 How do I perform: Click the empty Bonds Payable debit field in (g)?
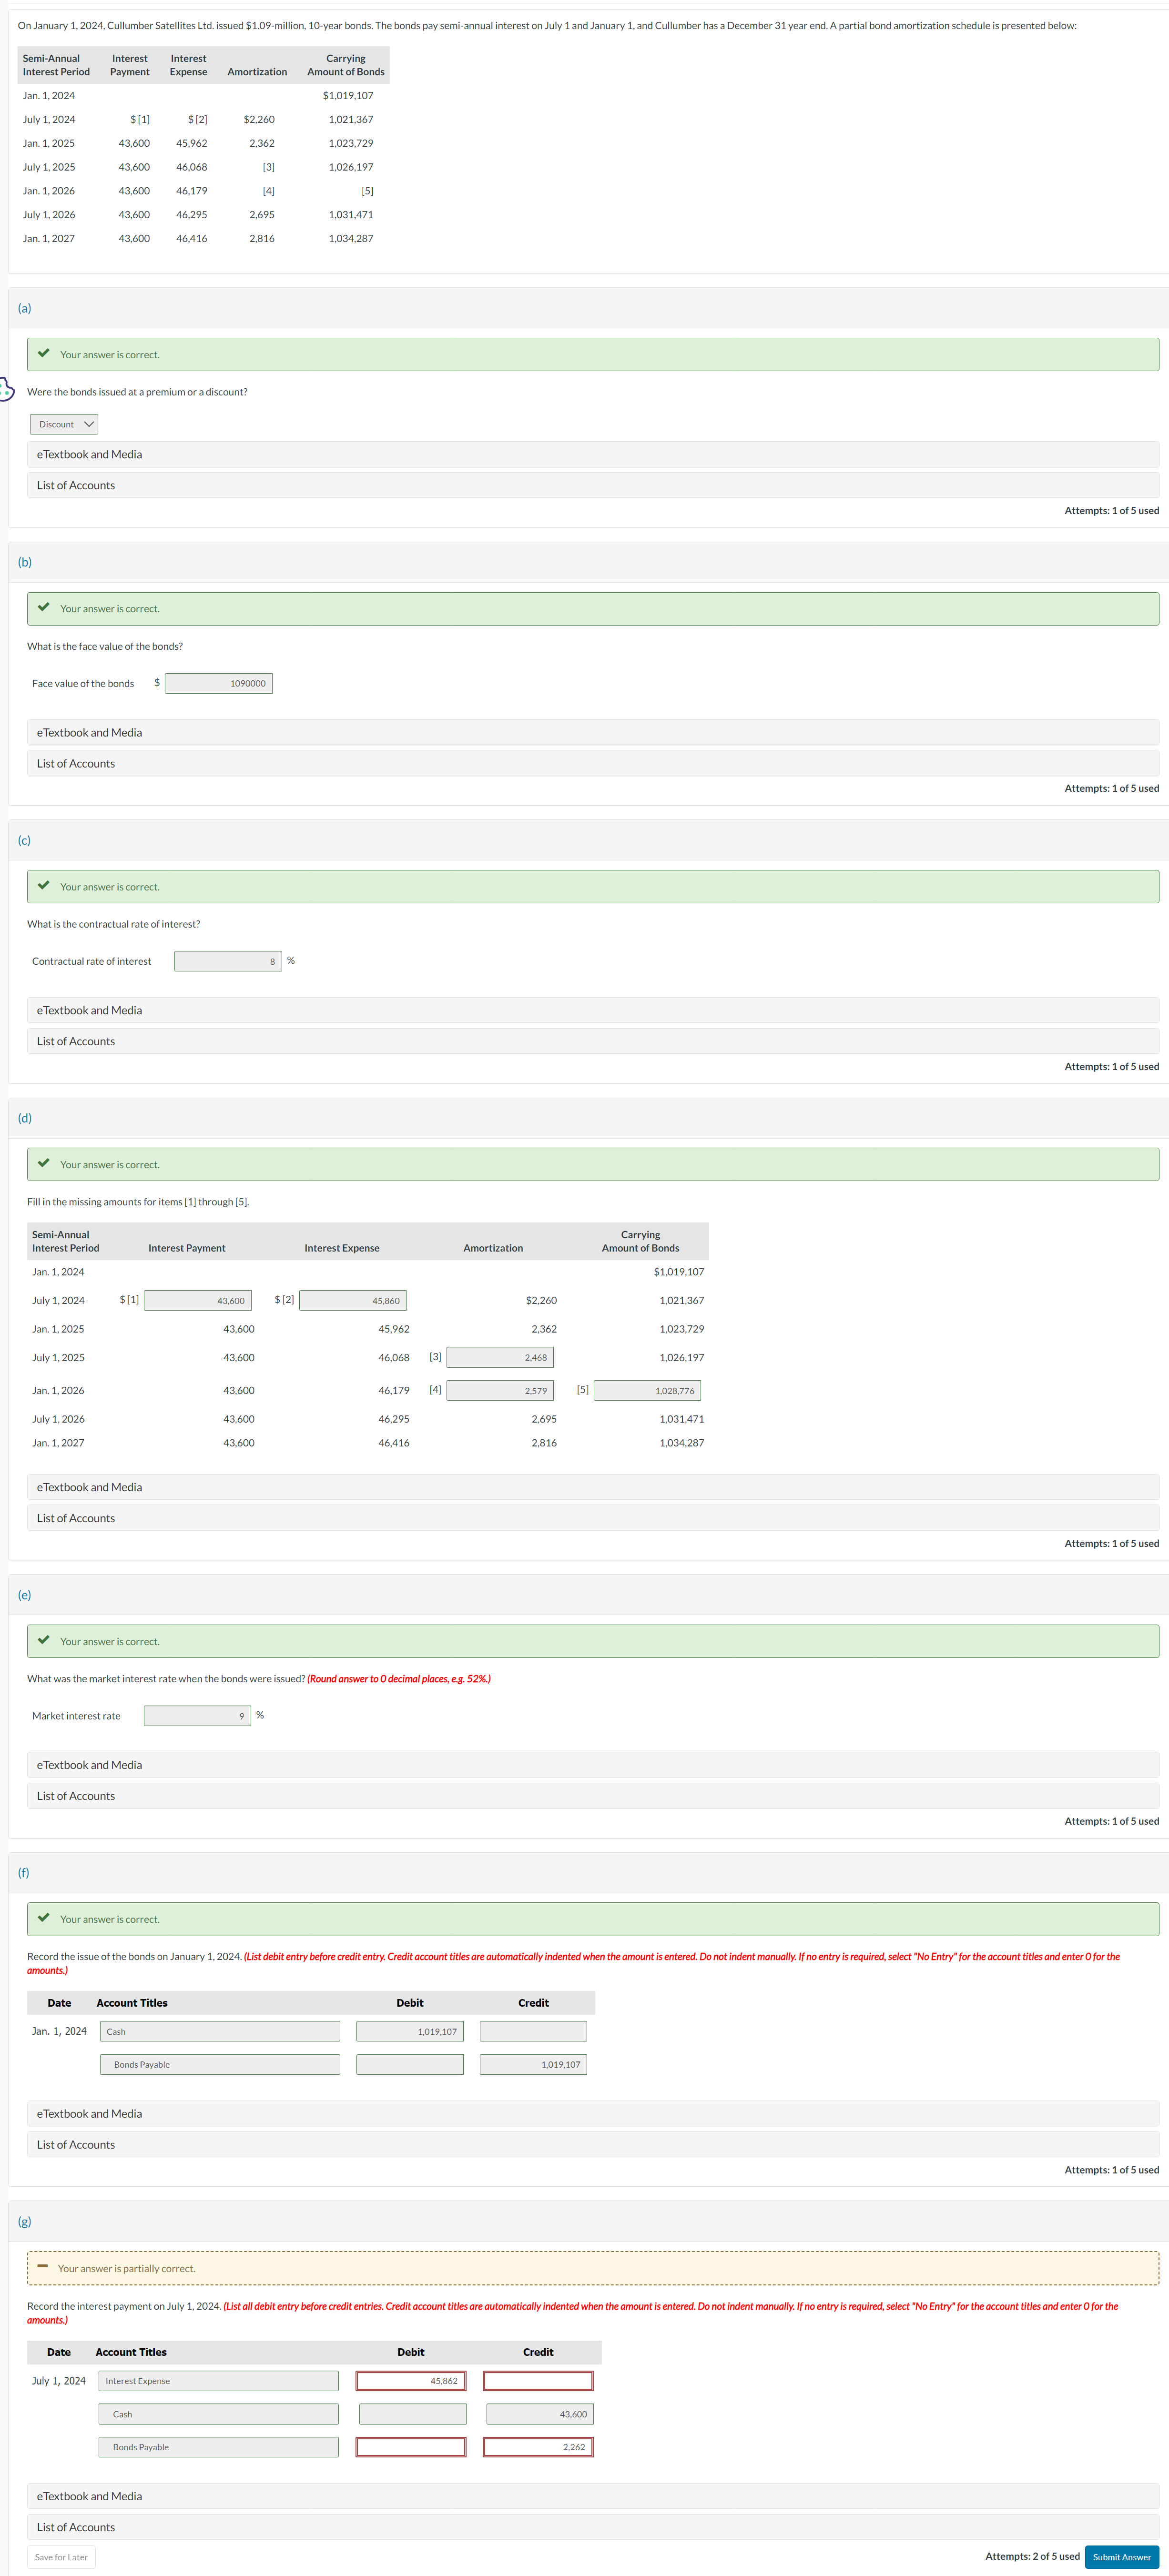pos(411,2447)
